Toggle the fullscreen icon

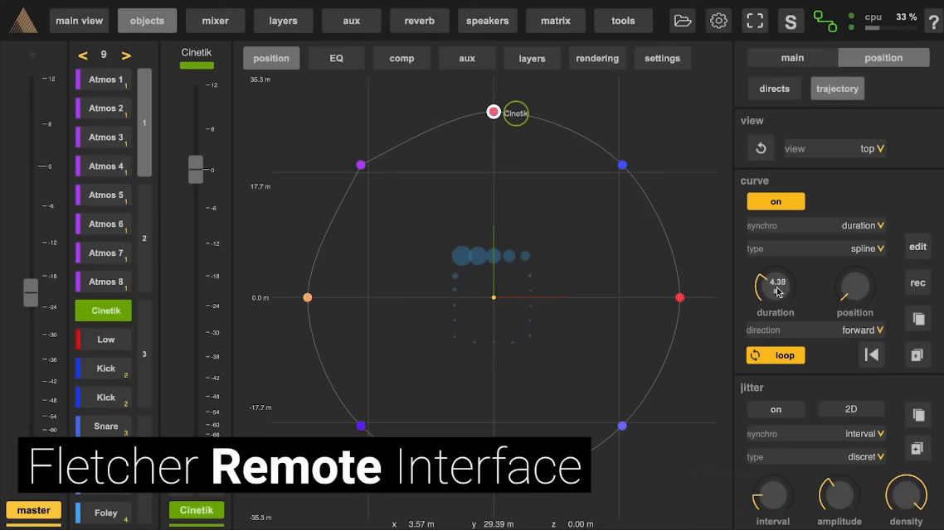[x=755, y=21]
